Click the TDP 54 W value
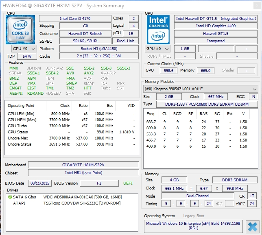Viewport: 262px width, 235px height. click(x=27, y=56)
